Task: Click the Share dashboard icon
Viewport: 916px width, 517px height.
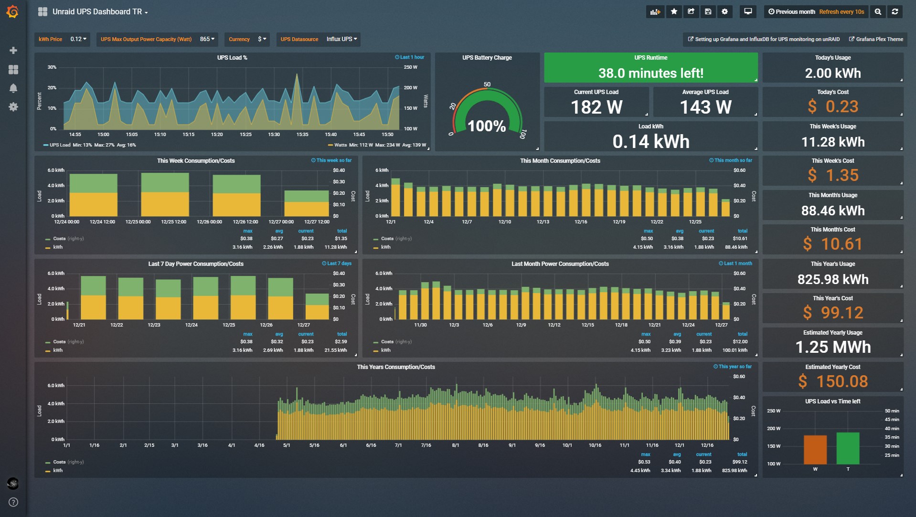Action: pyautogui.click(x=691, y=12)
